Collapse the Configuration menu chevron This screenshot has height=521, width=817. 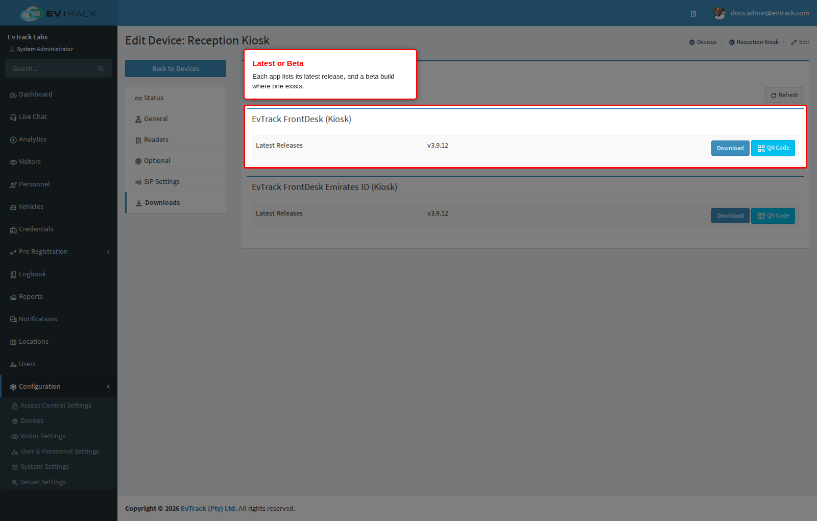108,387
